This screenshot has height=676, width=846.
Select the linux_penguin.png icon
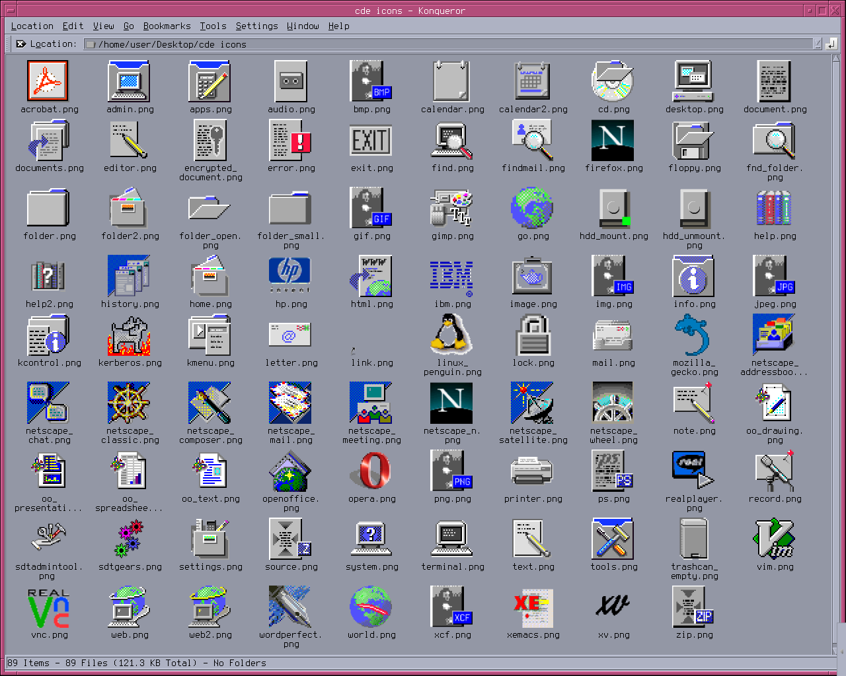coord(451,333)
